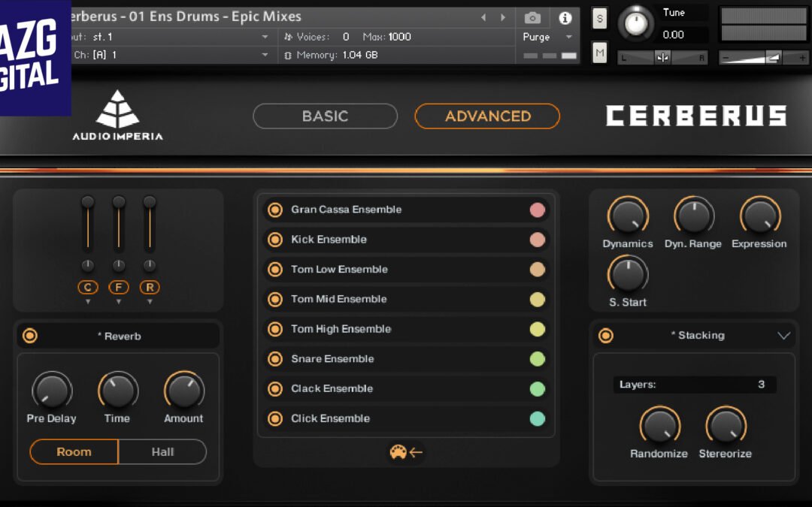Open the snapshot camera icon

(532, 18)
